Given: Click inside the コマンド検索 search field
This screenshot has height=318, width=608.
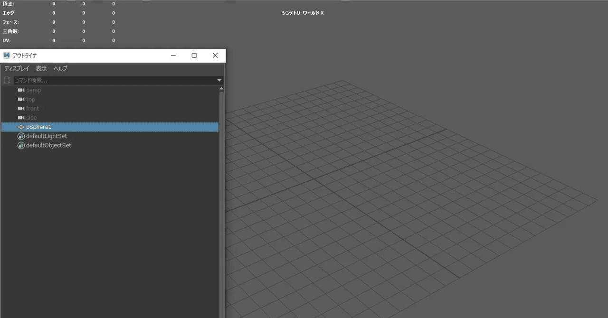Looking at the screenshot, I should tap(71, 80).
